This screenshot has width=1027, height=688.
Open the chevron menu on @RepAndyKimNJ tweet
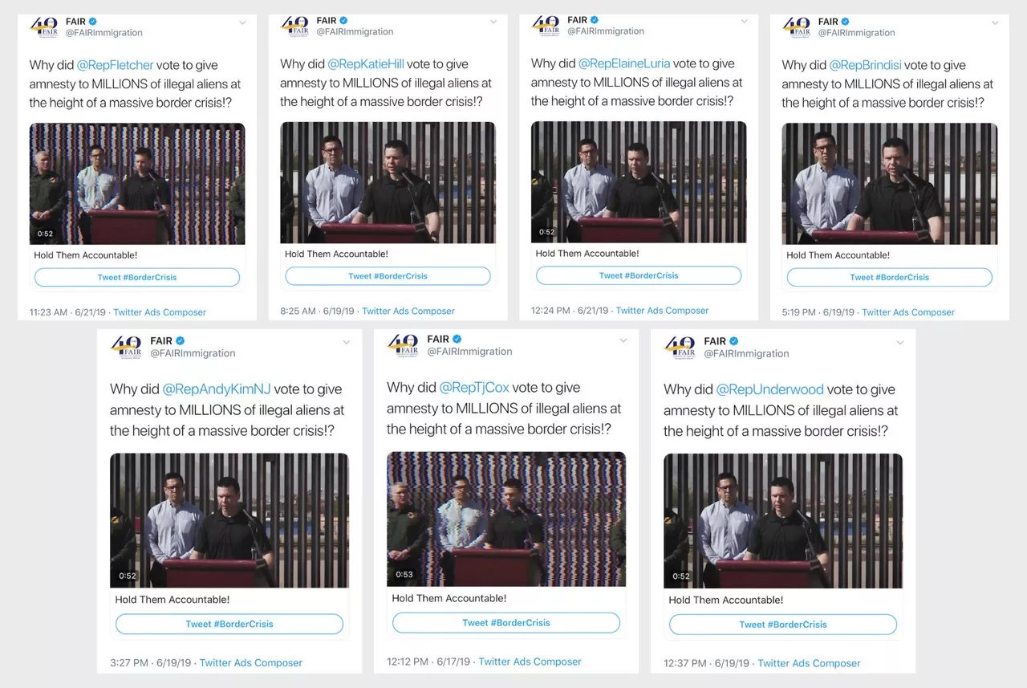click(x=347, y=342)
